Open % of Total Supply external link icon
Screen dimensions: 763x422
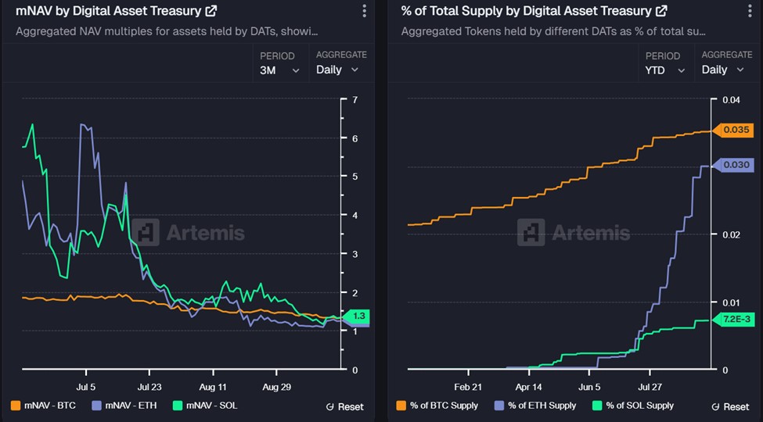click(x=661, y=11)
